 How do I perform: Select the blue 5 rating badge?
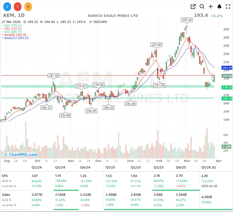pyautogui.click(x=7, y=7)
